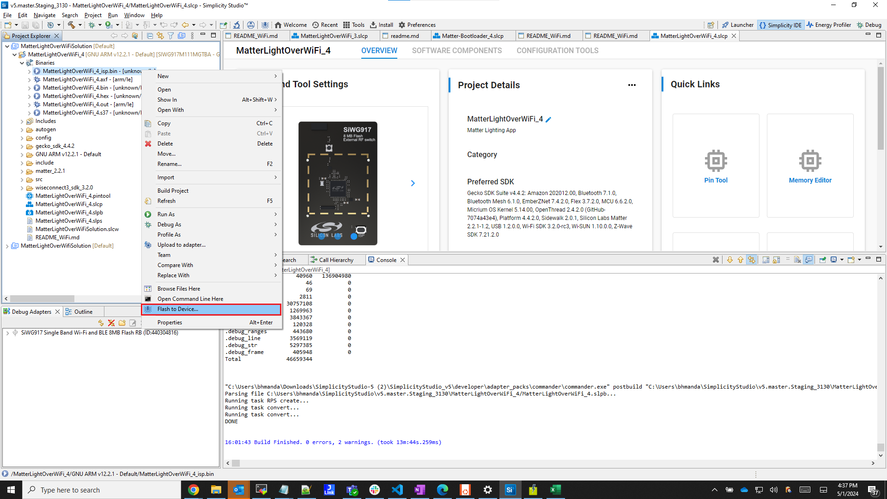The width and height of the screenshot is (887, 499).
Task: Click the Install download icon
Action: pos(381,25)
